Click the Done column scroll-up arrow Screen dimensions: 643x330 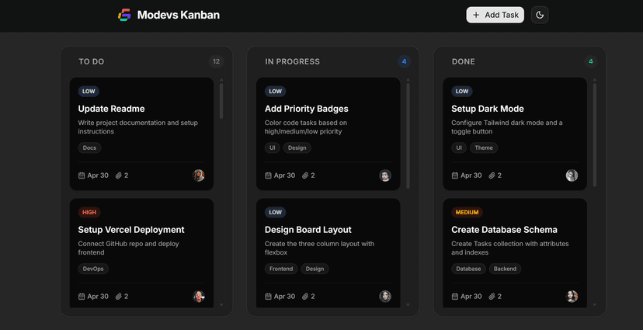click(595, 80)
